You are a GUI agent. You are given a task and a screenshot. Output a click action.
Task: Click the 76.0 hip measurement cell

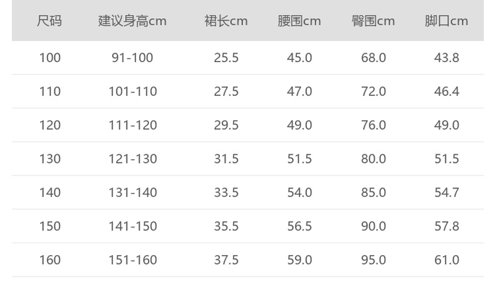coord(373,125)
